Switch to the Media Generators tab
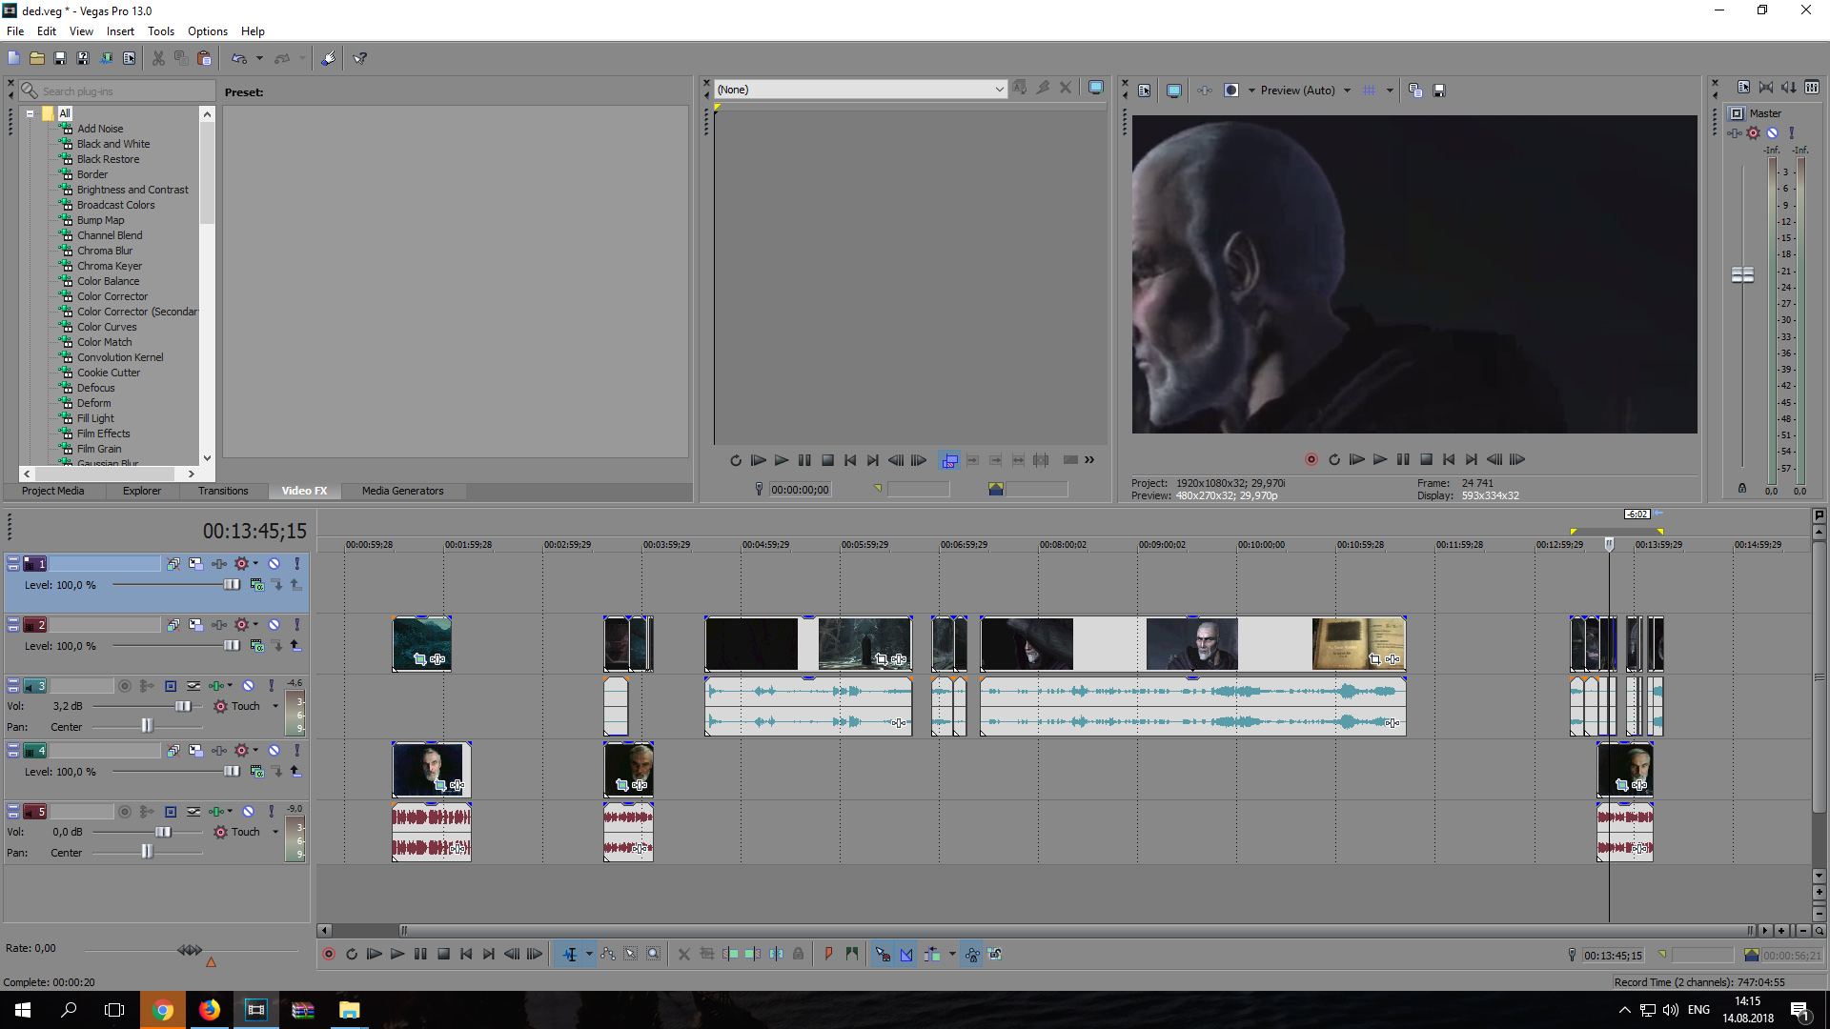The image size is (1830, 1029). pos(402,491)
